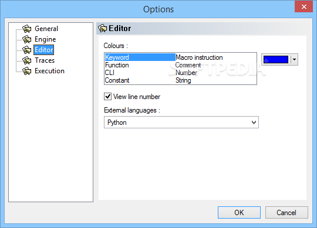Screen dimensions: 317x228
Task: Choose Function in the colours list
Action: [117, 65]
